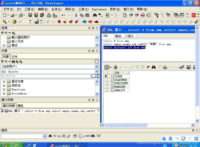Click the refresh icon in result grid toolbar

pyautogui.click(x=148, y=67)
